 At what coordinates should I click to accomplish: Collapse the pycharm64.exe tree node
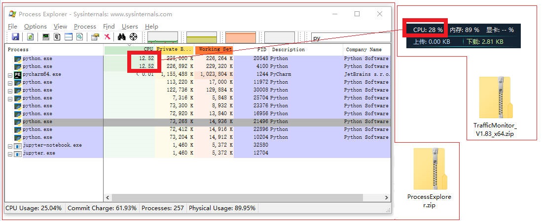(x=10, y=74)
